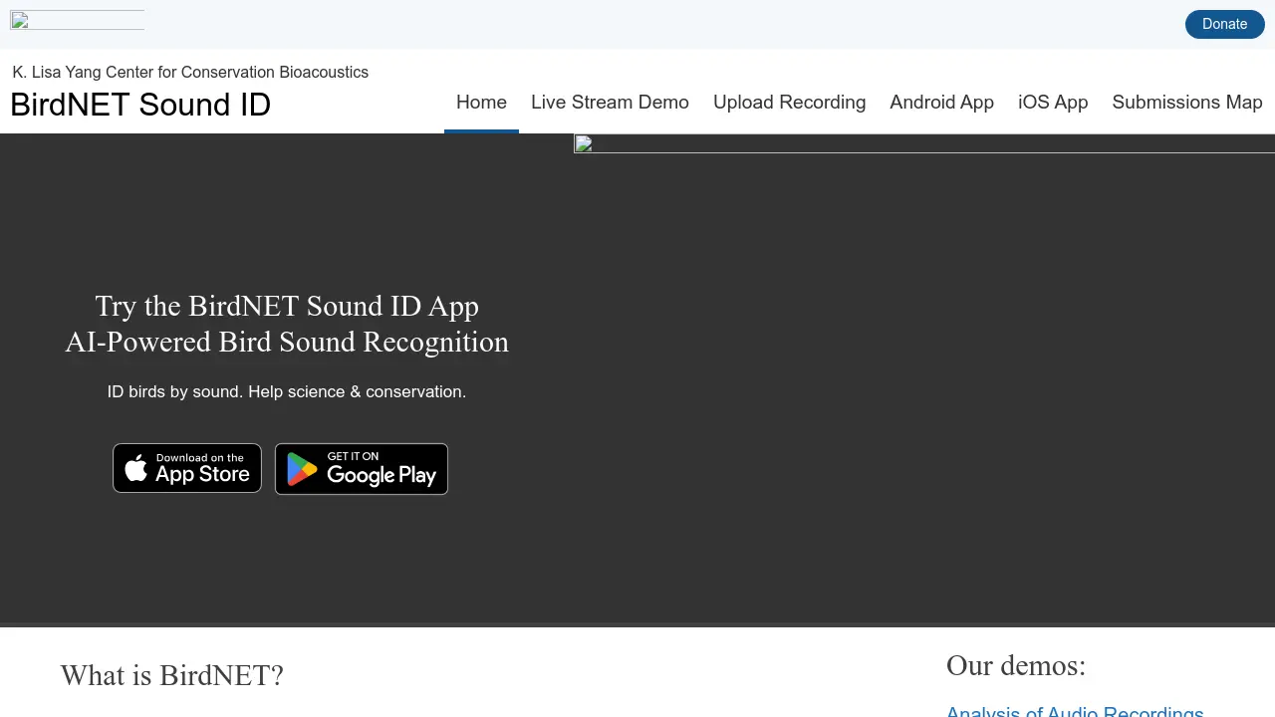Image resolution: width=1275 pixels, height=717 pixels.
Task: Click the Try the BirdNET Sound ID App headline
Action: click(287, 306)
